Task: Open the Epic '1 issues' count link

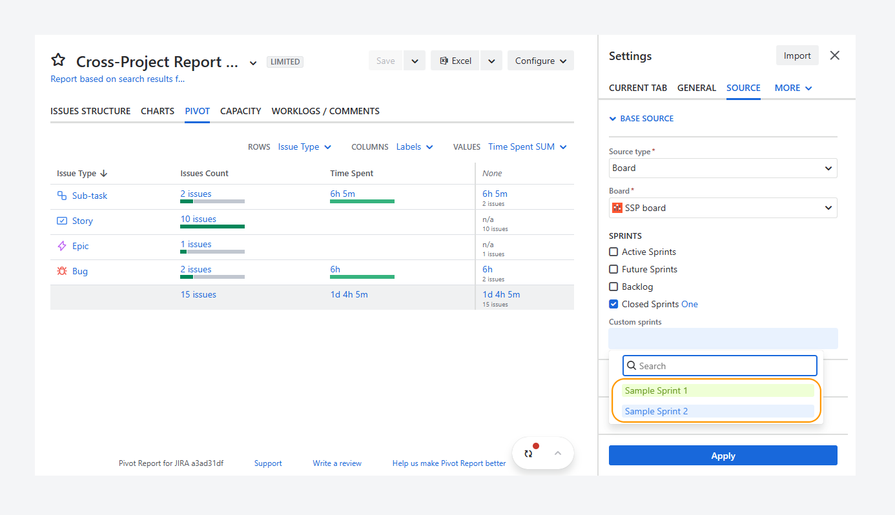Action: point(196,244)
